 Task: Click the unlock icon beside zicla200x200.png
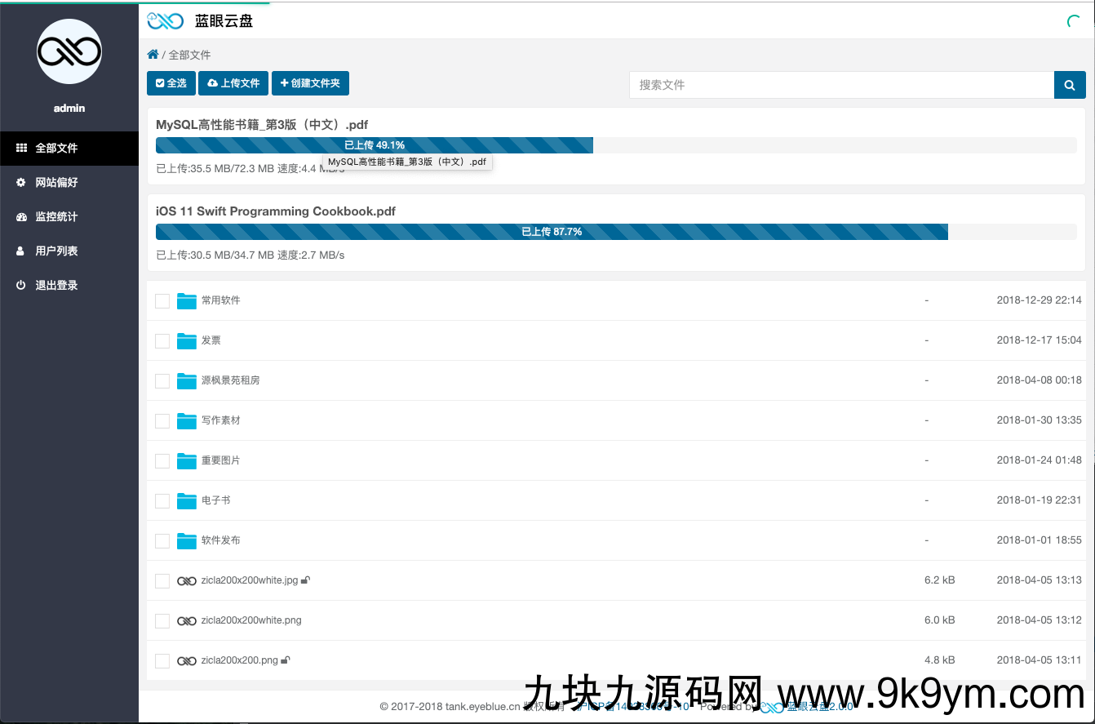286,660
